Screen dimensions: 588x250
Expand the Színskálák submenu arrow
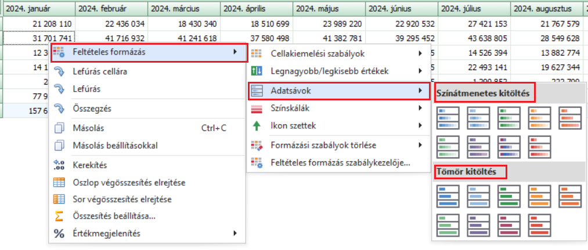420,108
